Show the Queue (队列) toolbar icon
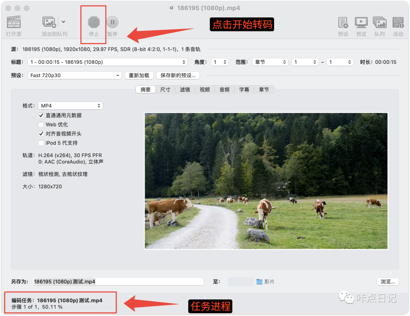 click(380, 23)
